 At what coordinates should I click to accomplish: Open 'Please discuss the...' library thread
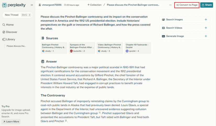coord(16,46)
